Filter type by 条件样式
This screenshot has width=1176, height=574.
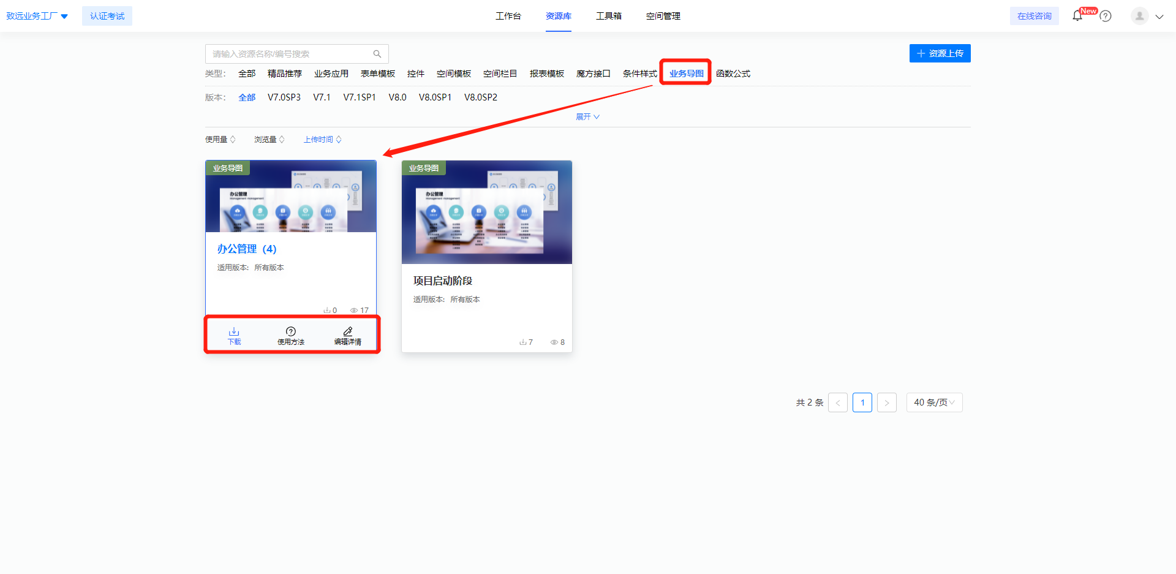[x=640, y=74]
